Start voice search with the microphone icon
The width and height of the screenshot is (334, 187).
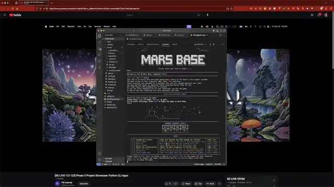(208, 15)
